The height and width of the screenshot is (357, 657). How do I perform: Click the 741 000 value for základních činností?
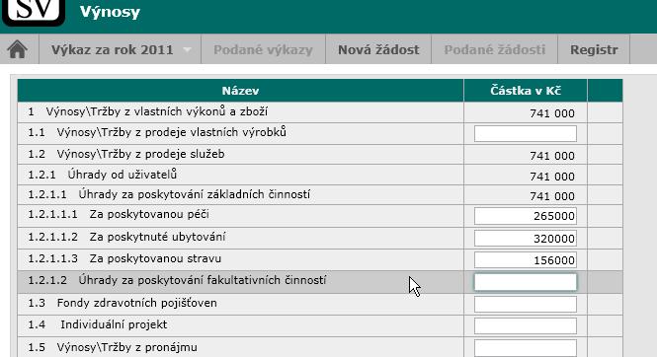(x=552, y=196)
